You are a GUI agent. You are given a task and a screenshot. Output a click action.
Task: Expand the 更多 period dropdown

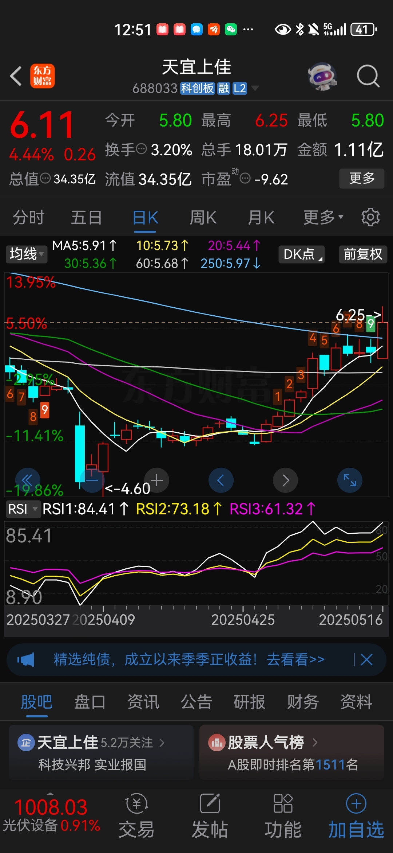pyautogui.click(x=323, y=217)
